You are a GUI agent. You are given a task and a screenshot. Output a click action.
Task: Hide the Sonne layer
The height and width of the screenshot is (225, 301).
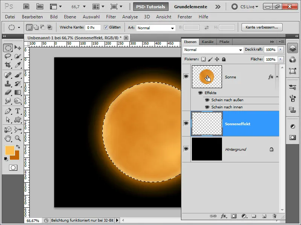186,76
